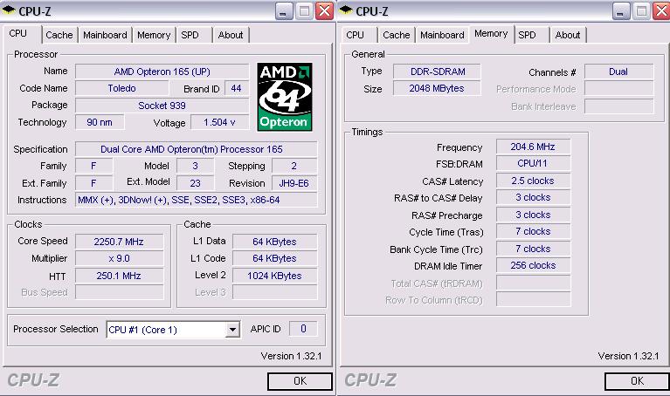
Task: Click the Ext. Model value '23'
Action: tap(196, 183)
